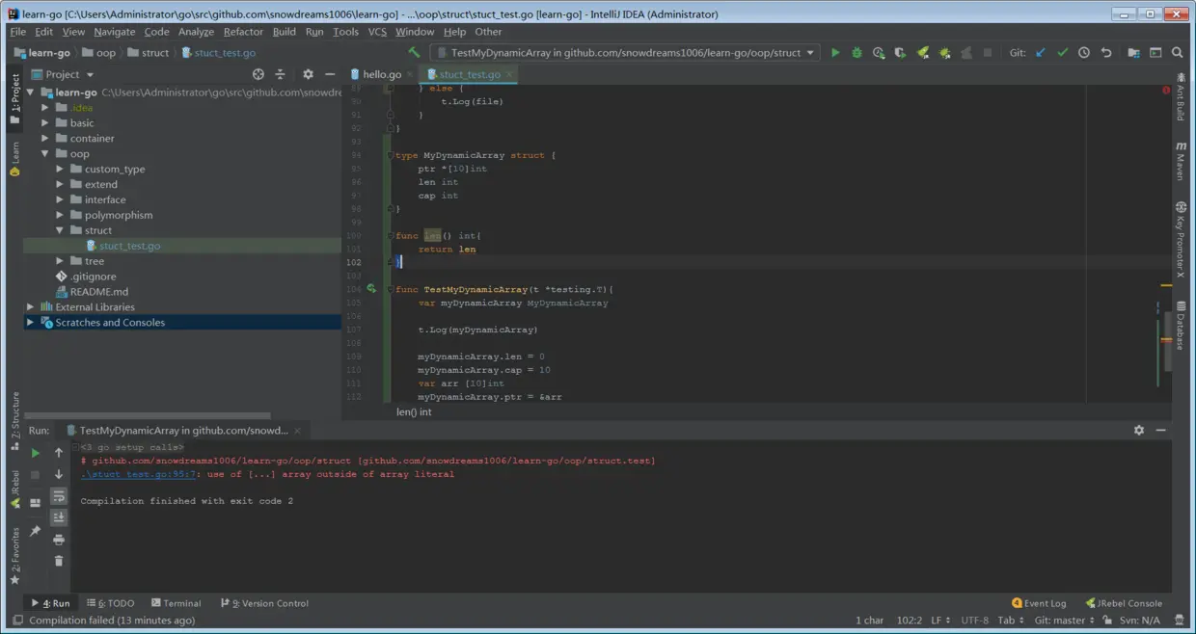
Task: Open Git update project (blue arrow) icon
Action: point(1040,53)
